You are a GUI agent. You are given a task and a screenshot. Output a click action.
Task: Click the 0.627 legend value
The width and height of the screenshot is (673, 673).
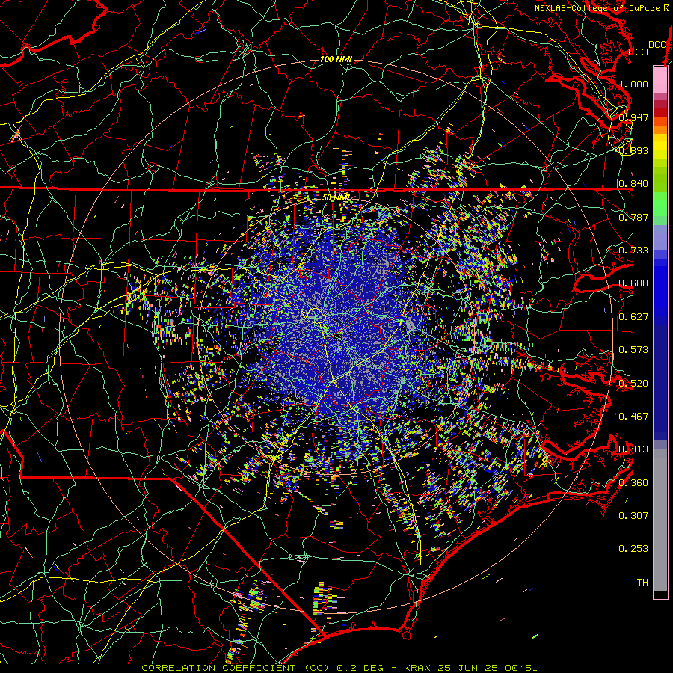pyautogui.click(x=633, y=317)
